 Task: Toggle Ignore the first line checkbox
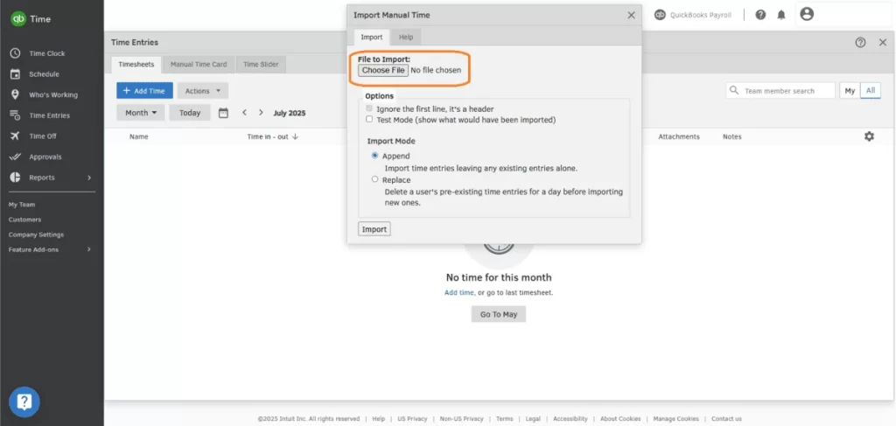pos(369,108)
